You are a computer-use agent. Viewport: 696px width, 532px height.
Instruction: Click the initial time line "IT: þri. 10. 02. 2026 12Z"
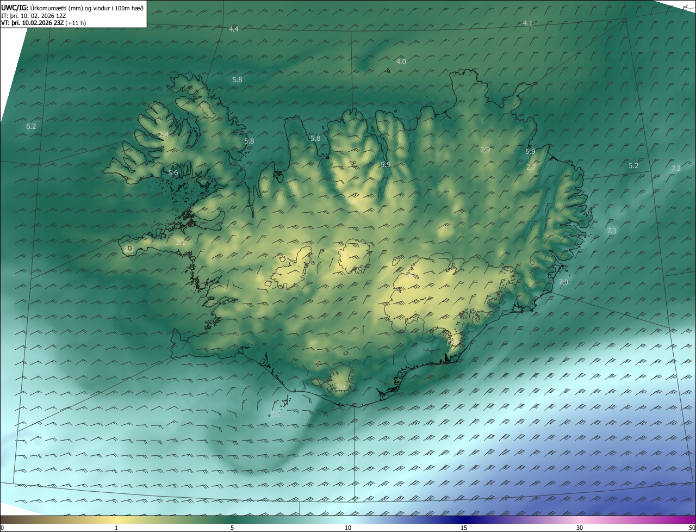[x=34, y=15]
